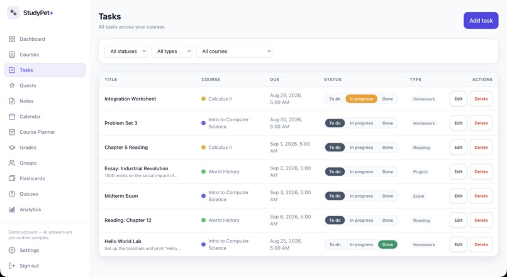Viewport: 507px width, 277px height.
Task: Set Integration Worksheet status to To do
Action: [x=335, y=99]
